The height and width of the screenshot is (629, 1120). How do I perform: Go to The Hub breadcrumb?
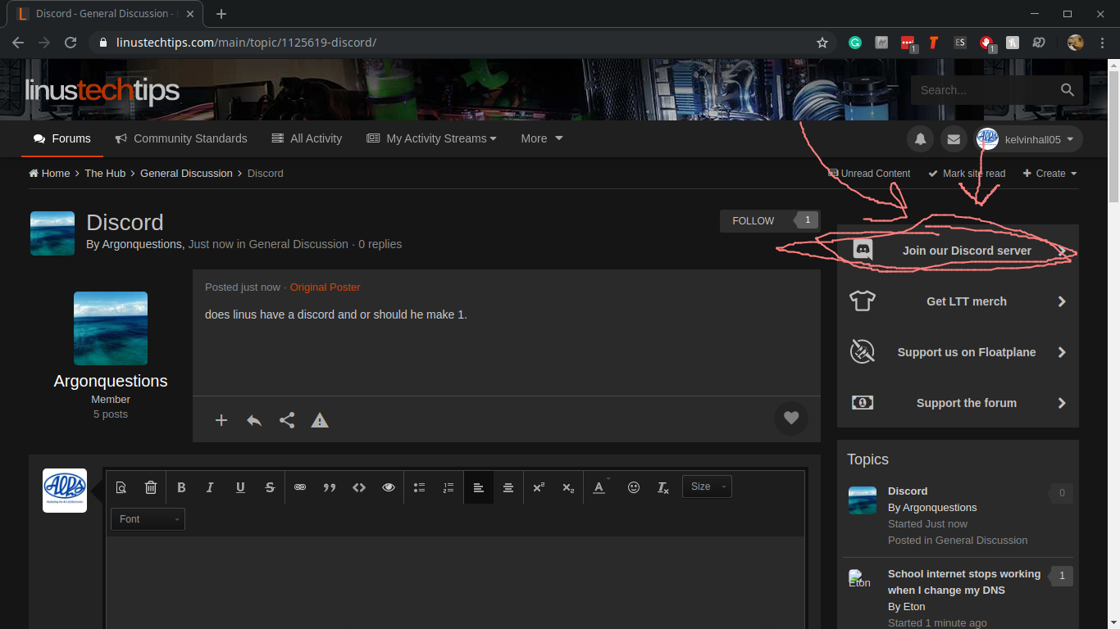coord(105,173)
